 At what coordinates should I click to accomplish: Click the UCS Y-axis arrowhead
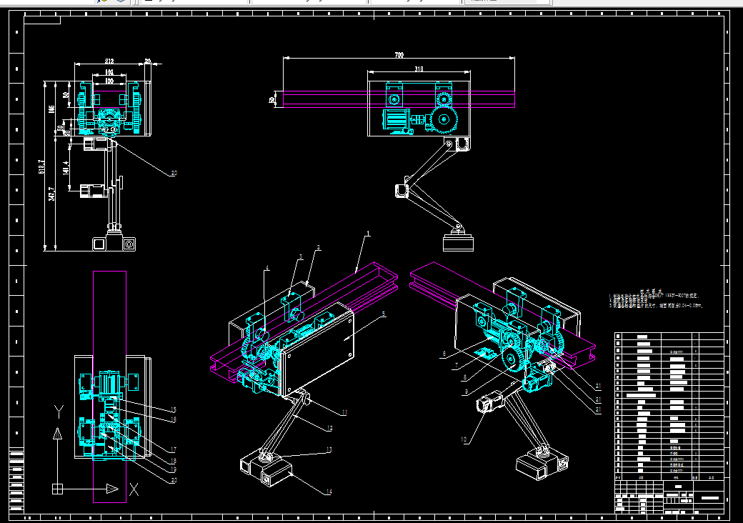tap(57, 433)
